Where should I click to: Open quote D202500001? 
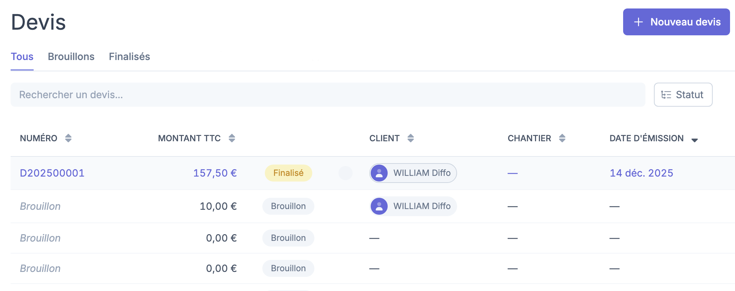click(x=52, y=173)
